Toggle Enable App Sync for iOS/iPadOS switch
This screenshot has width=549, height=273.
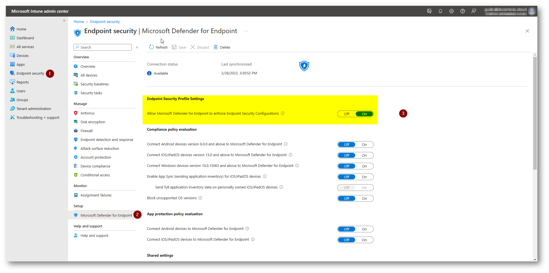click(x=355, y=177)
